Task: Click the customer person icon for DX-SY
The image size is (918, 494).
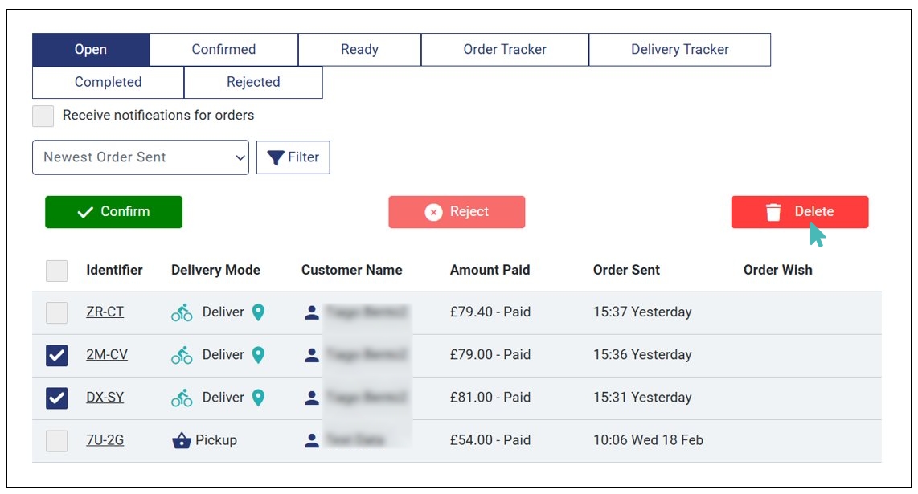Action: (x=312, y=398)
